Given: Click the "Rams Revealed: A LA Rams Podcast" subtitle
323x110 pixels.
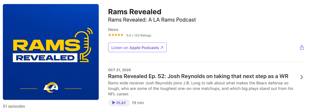Looking at the screenshot, I should coord(152,20).
